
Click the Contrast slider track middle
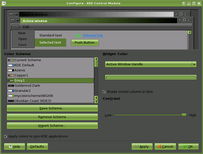[x=151, y=115]
